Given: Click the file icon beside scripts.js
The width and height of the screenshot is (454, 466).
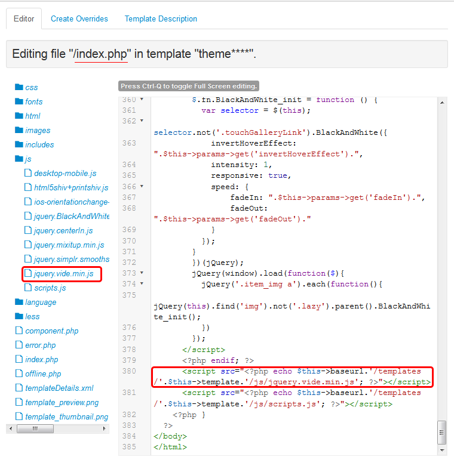Looking at the screenshot, I should [x=28, y=288].
